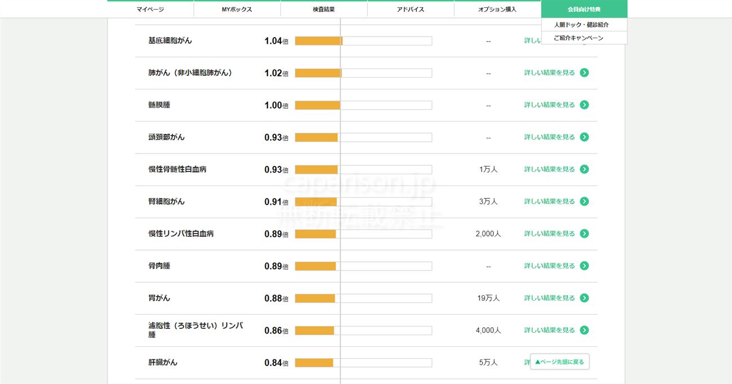The height and width of the screenshot is (384, 732).
Task: Select the 頭頸部がん disease name
Action: [x=167, y=137]
